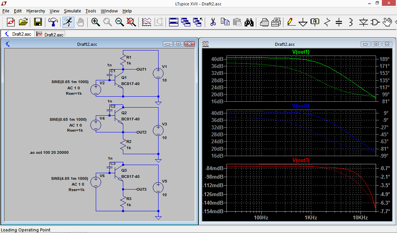Open the Tools menu
The image size is (397, 233).
[91, 11]
